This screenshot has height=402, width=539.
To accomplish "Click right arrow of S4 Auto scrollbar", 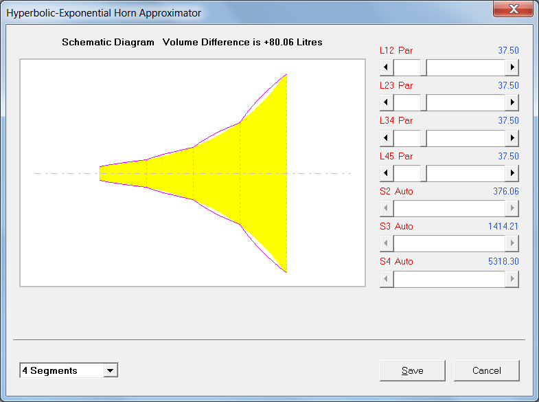I will point(512,279).
